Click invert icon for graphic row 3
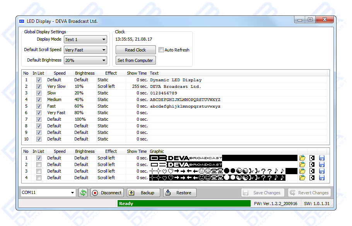The height and width of the screenshot is (226, 352). tap(312, 171)
